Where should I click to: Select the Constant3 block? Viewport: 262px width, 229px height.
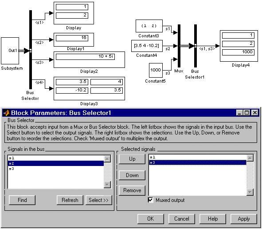149,26
